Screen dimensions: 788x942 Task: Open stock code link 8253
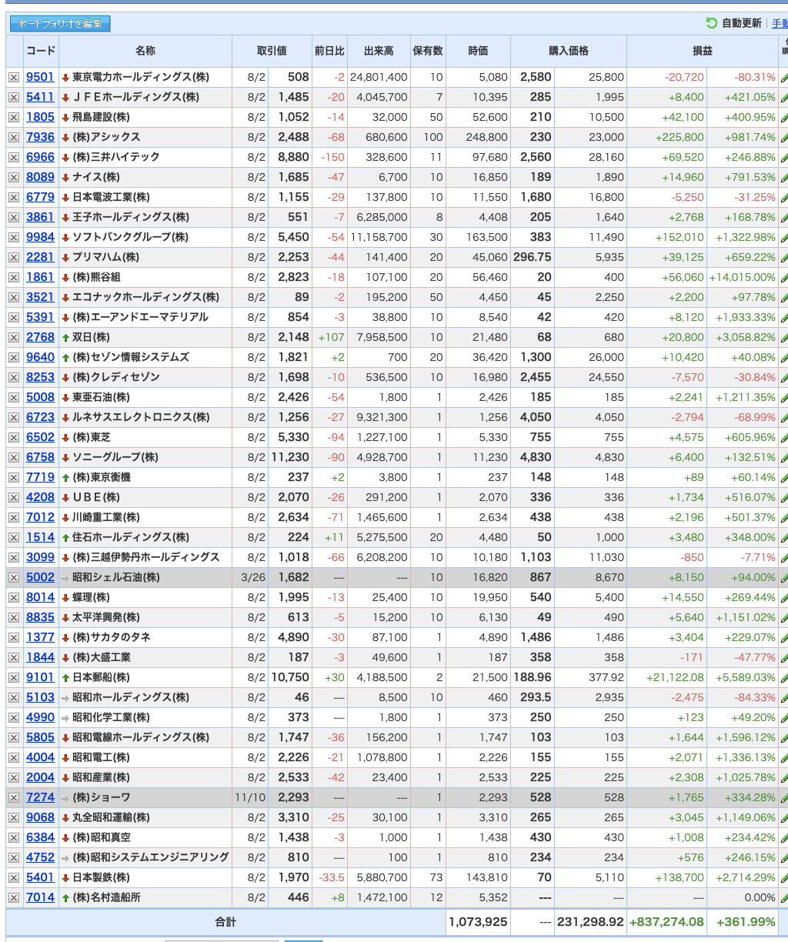click(40, 377)
